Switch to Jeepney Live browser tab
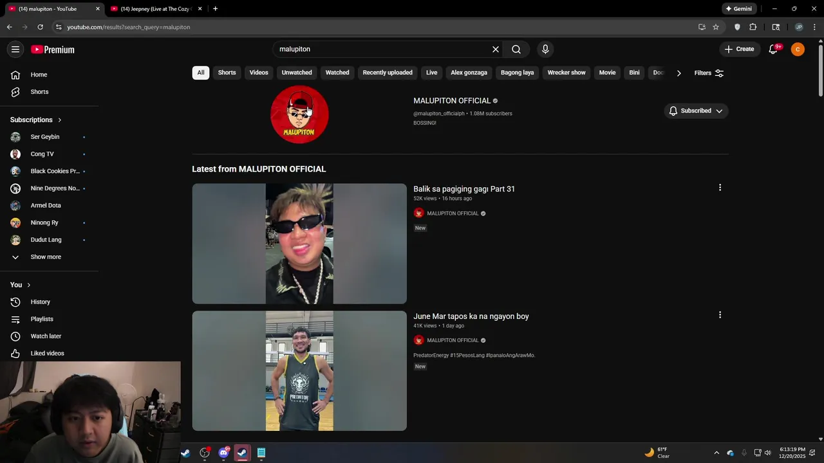 (156, 9)
